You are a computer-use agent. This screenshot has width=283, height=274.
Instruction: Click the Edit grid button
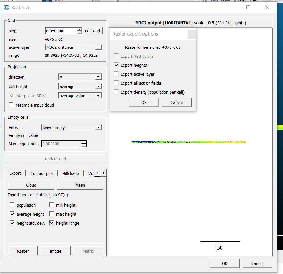point(92,31)
